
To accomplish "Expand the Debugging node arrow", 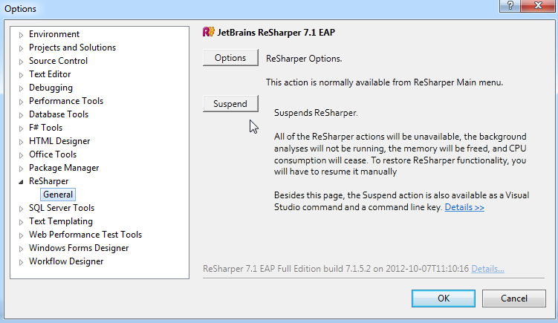I will point(21,88).
